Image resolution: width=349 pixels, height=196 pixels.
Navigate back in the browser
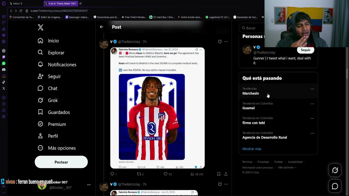[11, 11]
